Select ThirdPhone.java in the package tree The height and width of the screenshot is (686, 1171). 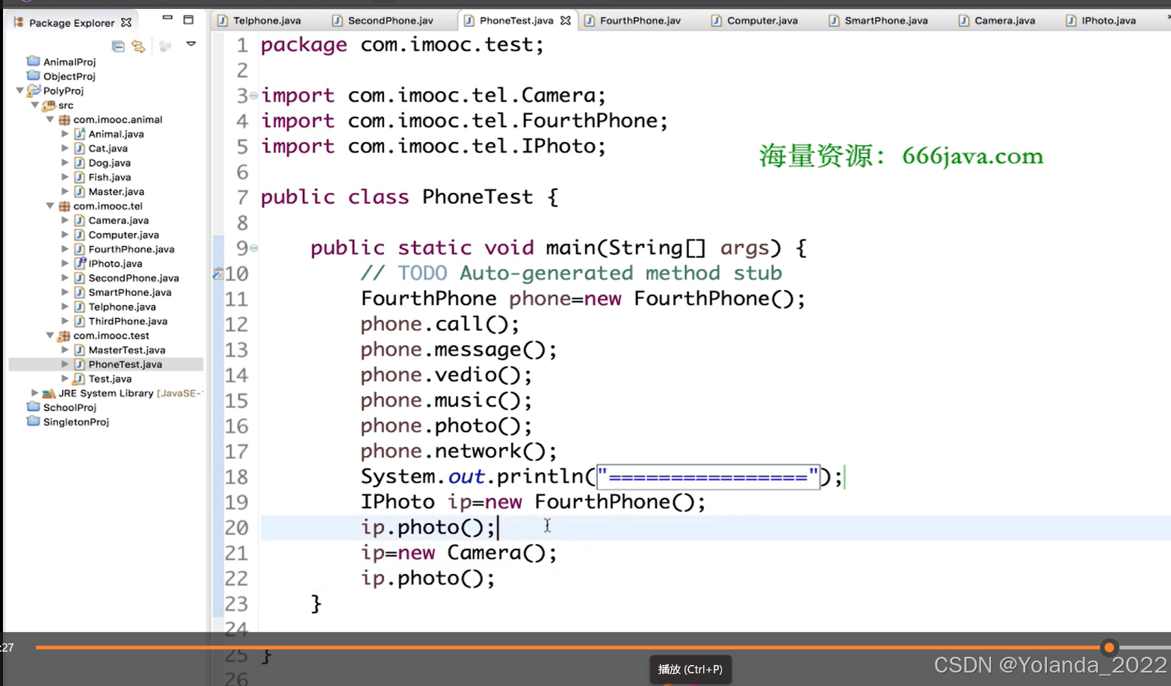(128, 321)
